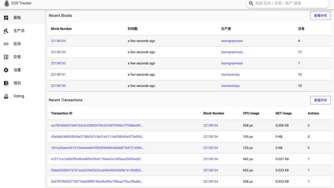Click the Voting ballot icon

point(6,96)
